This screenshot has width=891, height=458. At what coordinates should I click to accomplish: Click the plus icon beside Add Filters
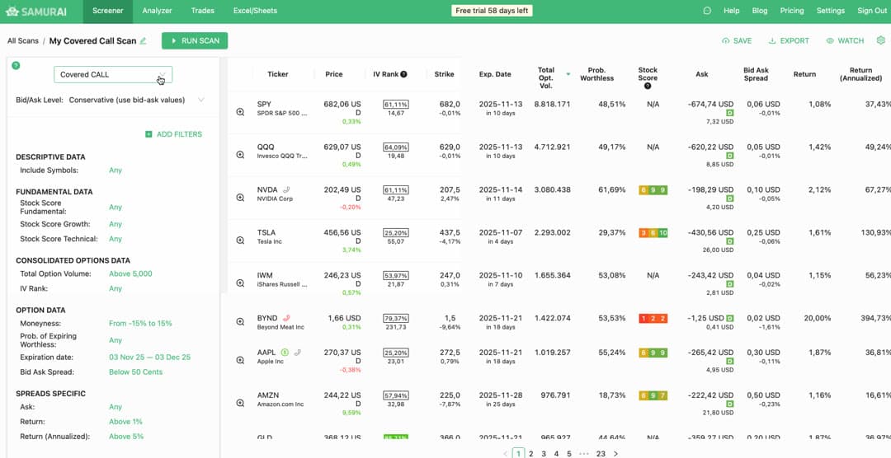(148, 134)
